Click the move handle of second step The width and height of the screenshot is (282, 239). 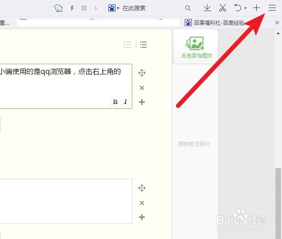[x=142, y=188]
